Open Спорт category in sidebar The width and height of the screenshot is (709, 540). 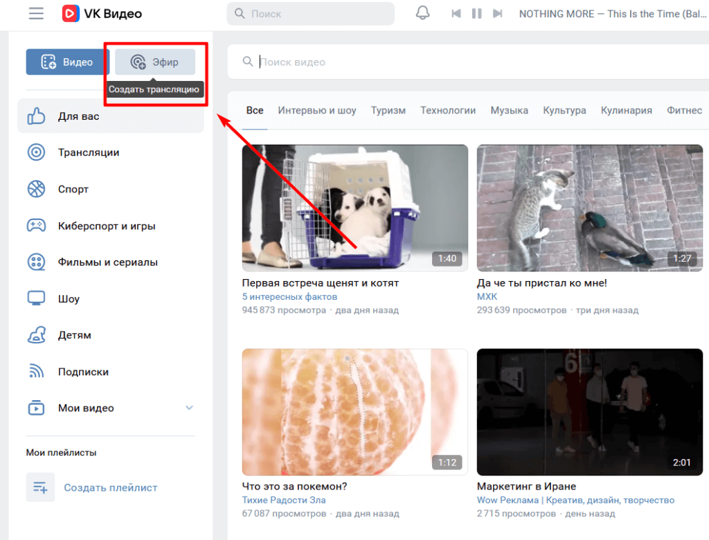(73, 189)
